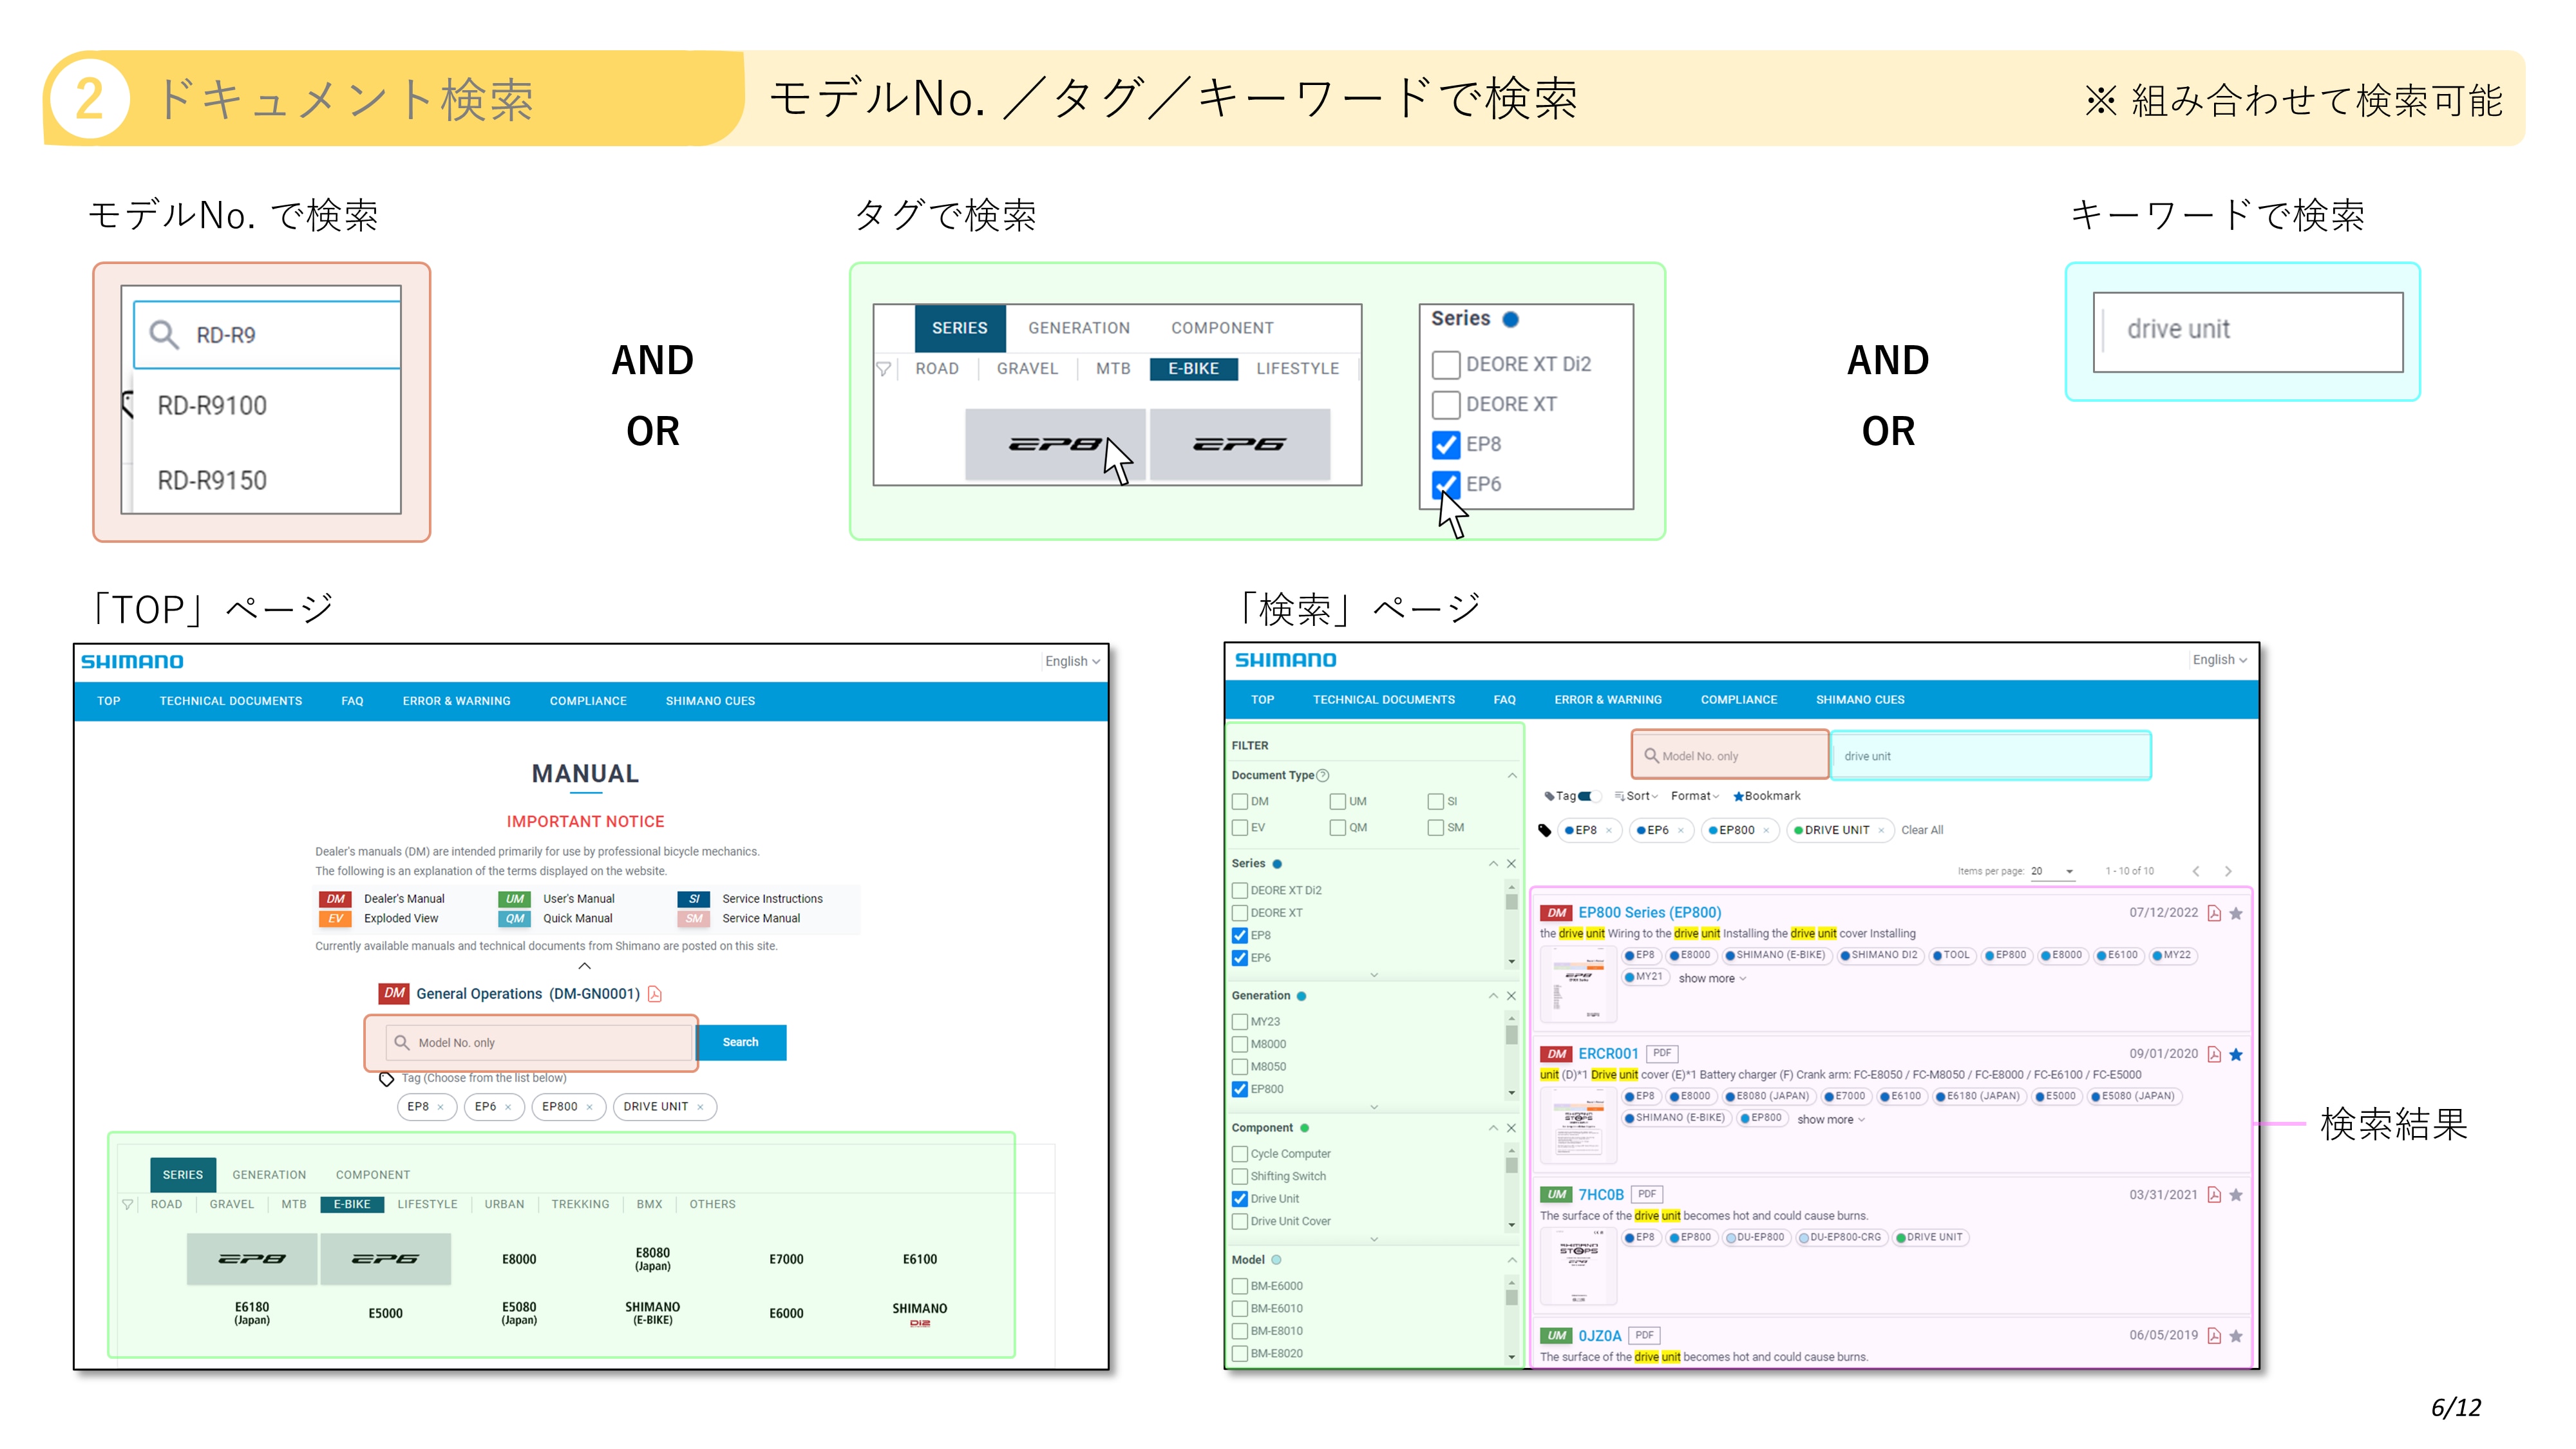
Task: Bookmark the 7HC0B result star
Action: point(2236,1195)
